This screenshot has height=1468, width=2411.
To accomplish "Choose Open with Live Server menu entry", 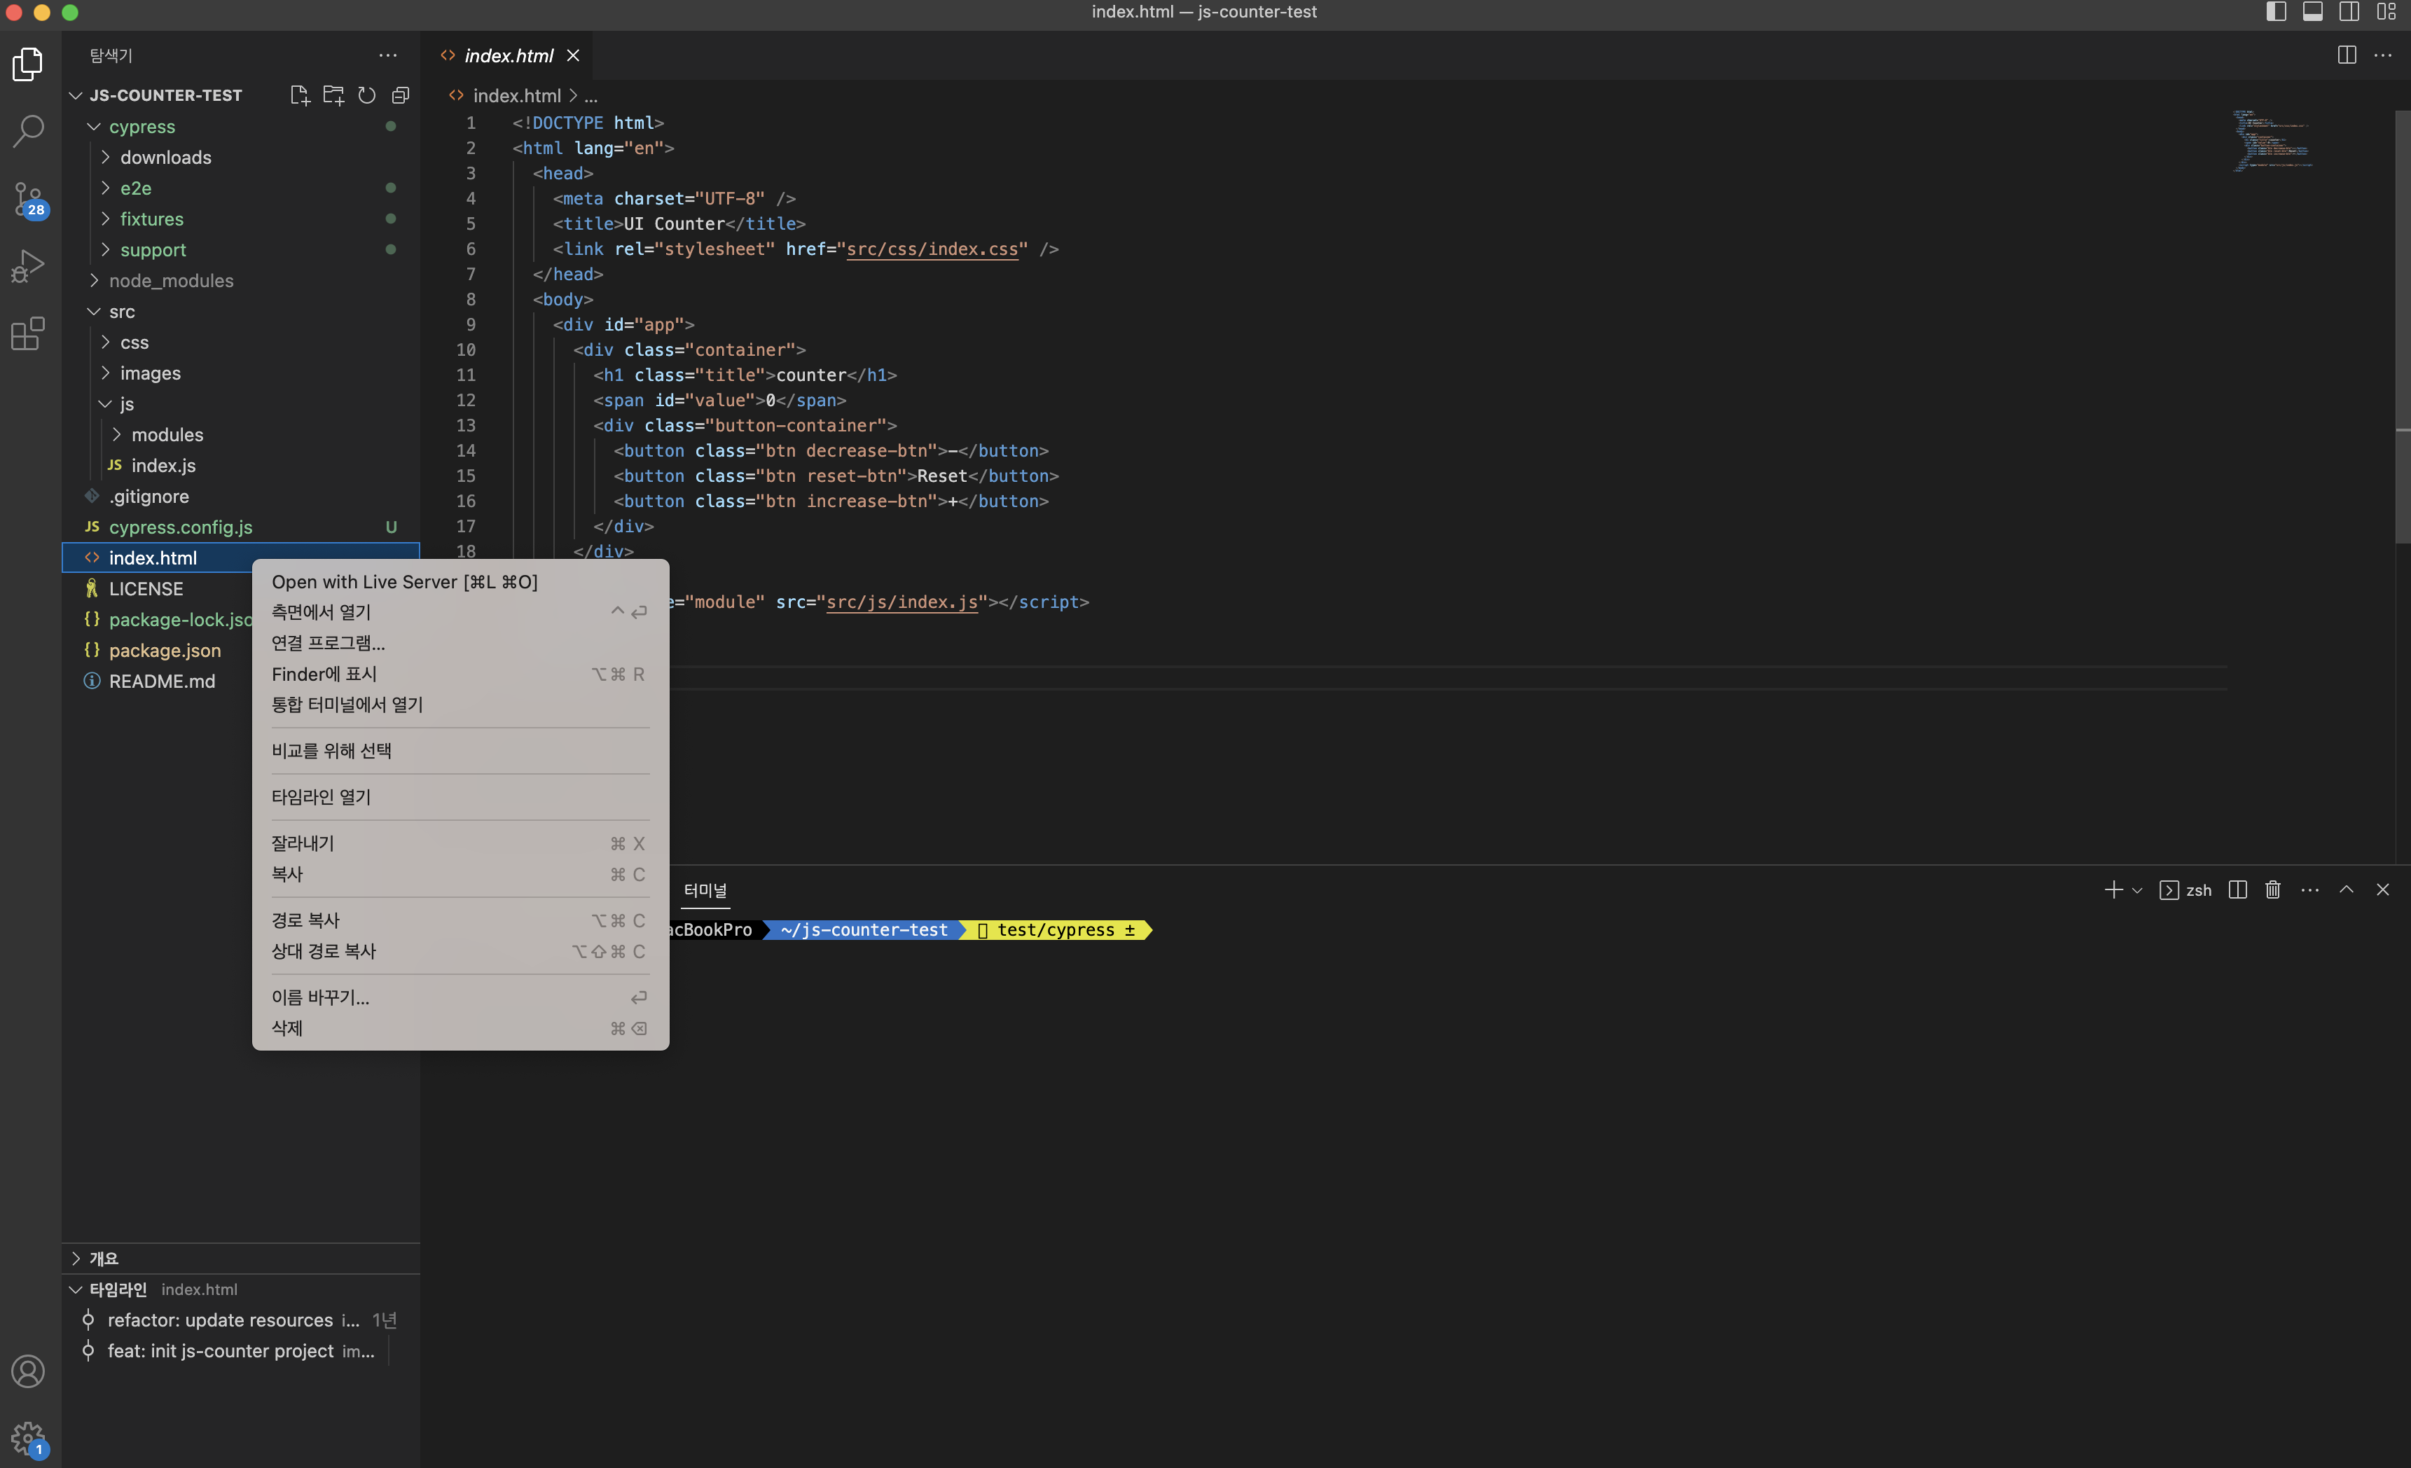I will 461,581.
